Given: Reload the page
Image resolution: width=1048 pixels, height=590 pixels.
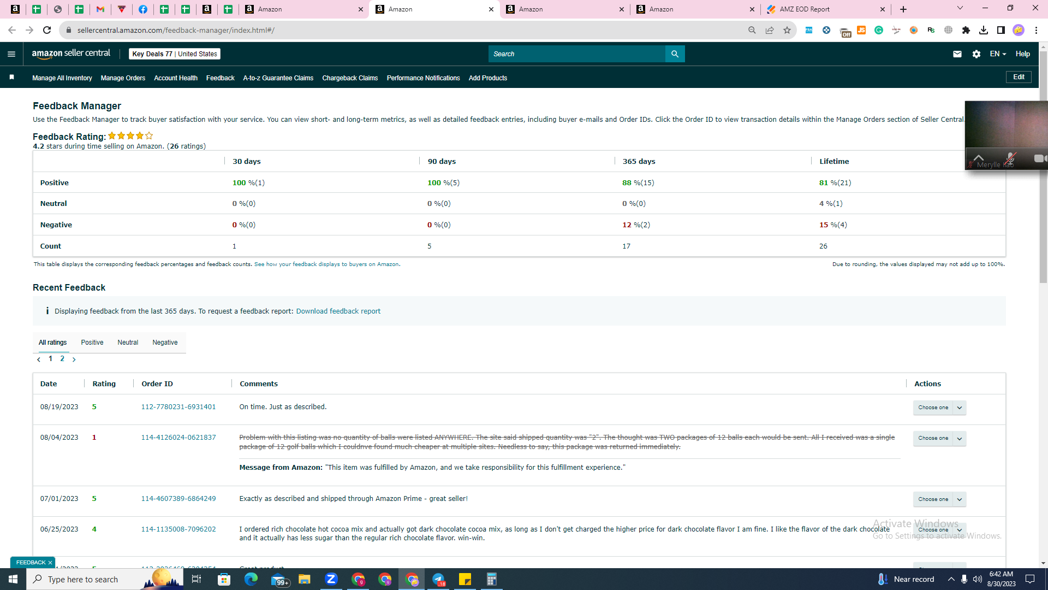Looking at the screenshot, I should [x=47, y=30].
